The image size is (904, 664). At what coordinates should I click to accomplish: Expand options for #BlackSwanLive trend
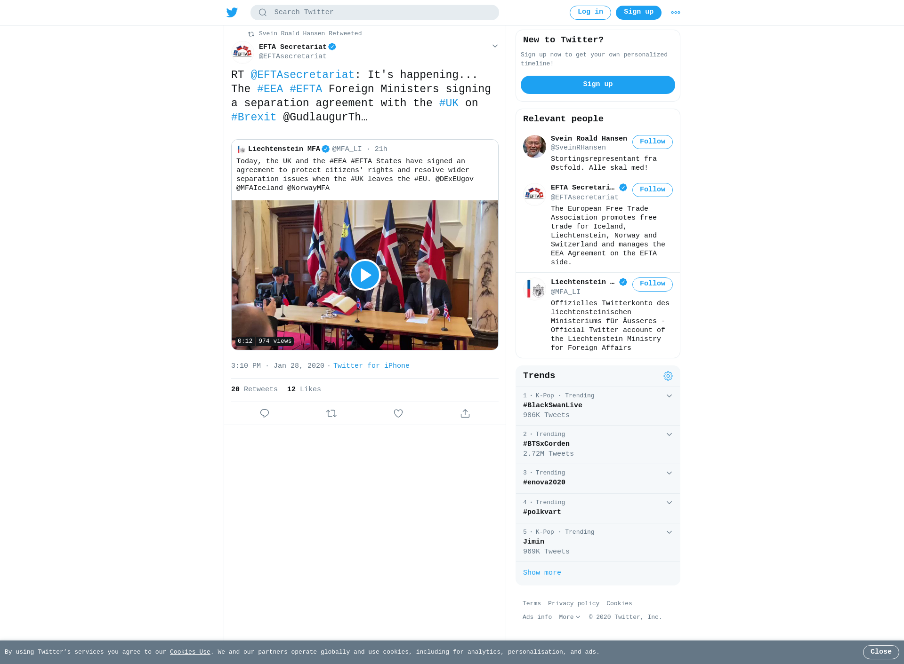pyautogui.click(x=669, y=396)
